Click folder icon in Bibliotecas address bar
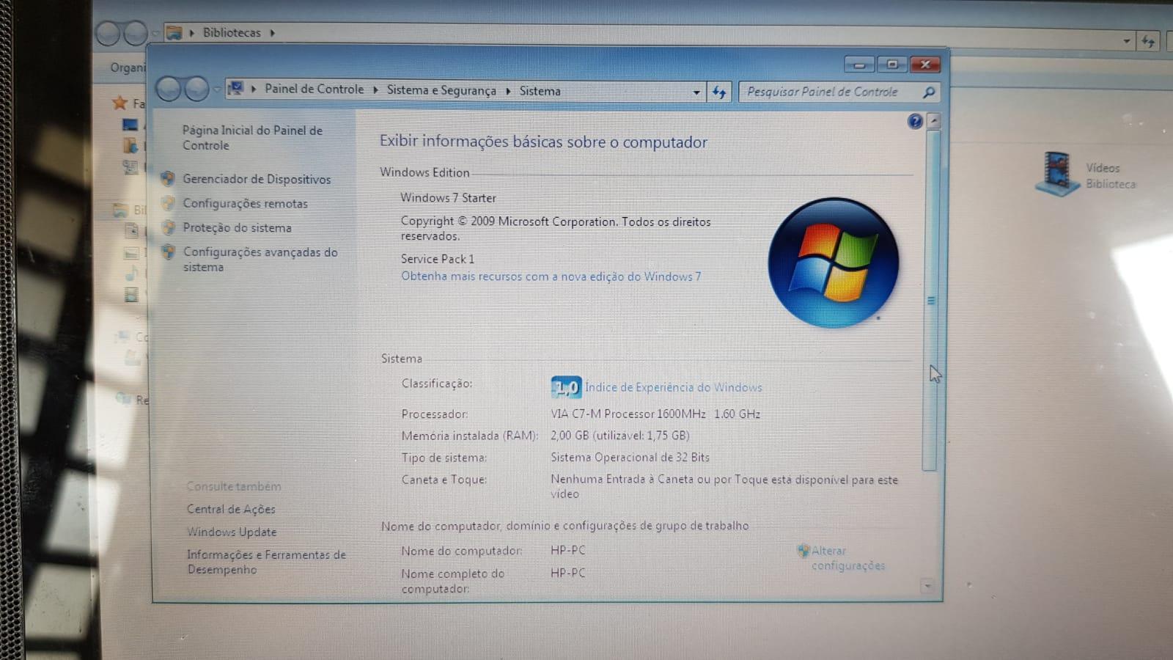Screen dimensions: 1173x660 tap(174, 32)
